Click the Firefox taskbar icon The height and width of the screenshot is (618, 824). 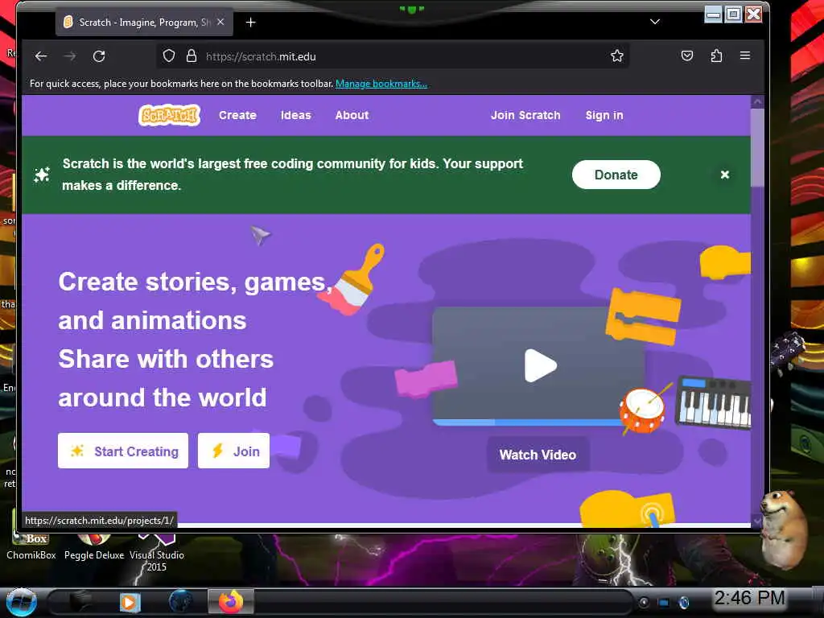click(x=231, y=601)
